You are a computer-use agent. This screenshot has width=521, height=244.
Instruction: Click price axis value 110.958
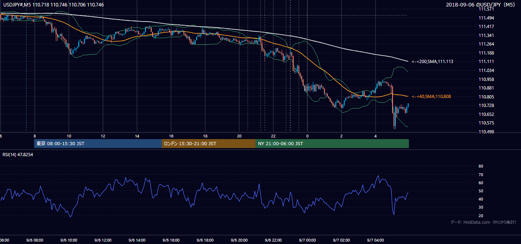pos(486,79)
